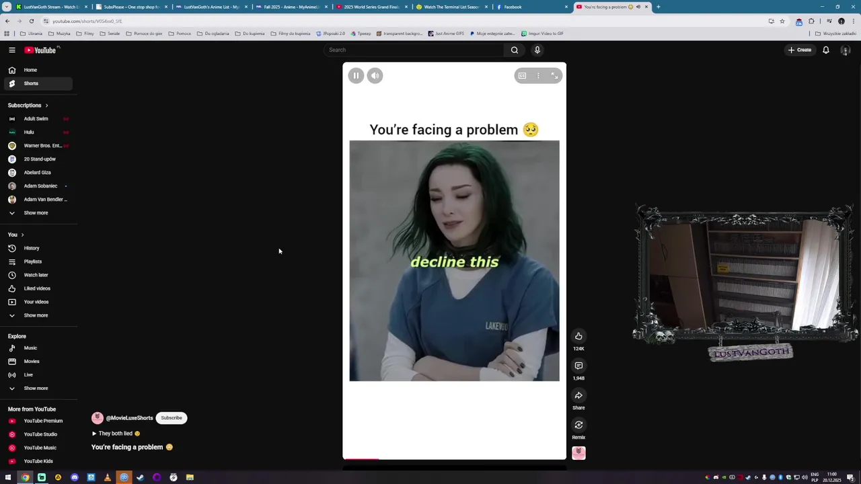The height and width of the screenshot is (484, 861).
Task: Switch to the Facebook tab
Action: click(531, 7)
